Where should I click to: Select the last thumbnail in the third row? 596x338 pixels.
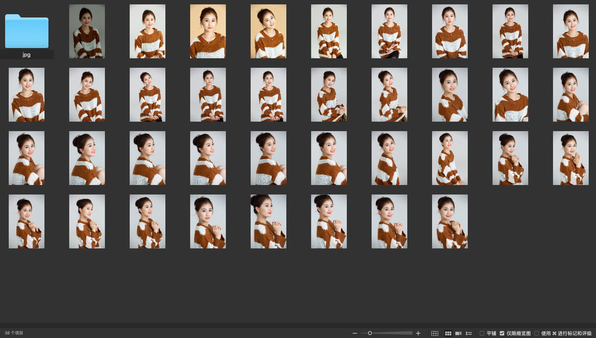coord(570,158)
